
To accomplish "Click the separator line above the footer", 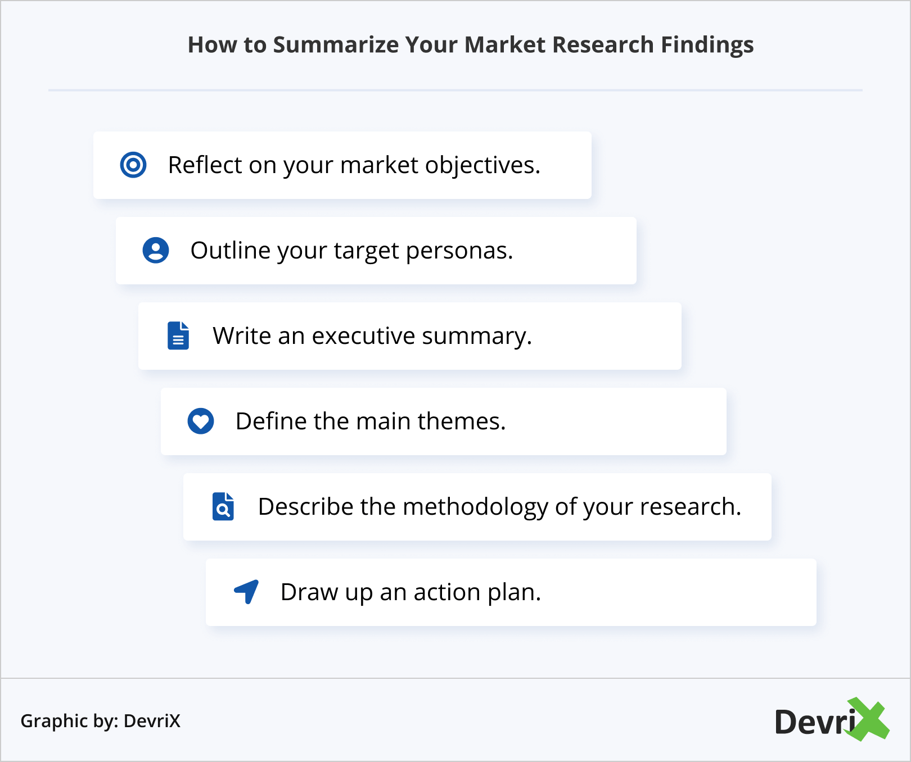I will tap(455, 678).
